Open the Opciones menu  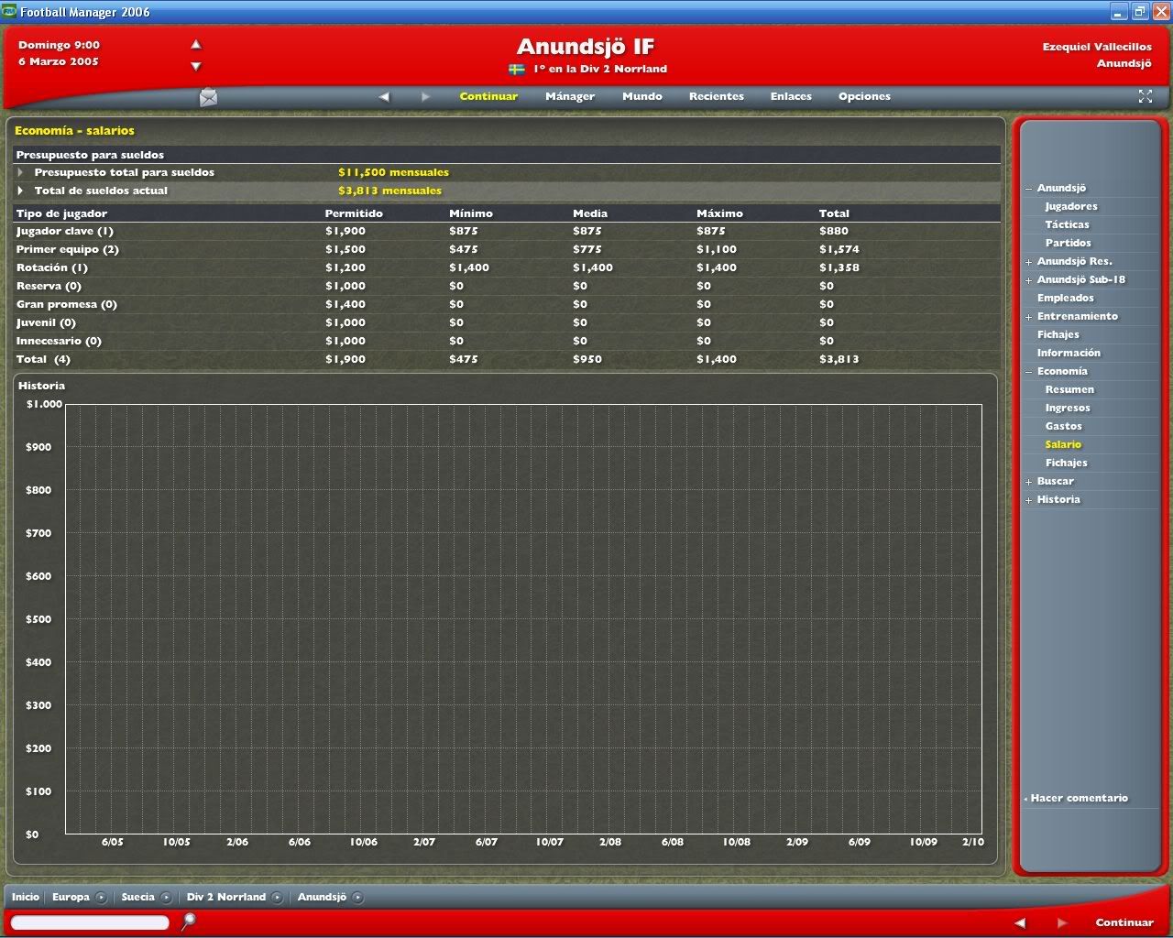(x=864, y=96)
